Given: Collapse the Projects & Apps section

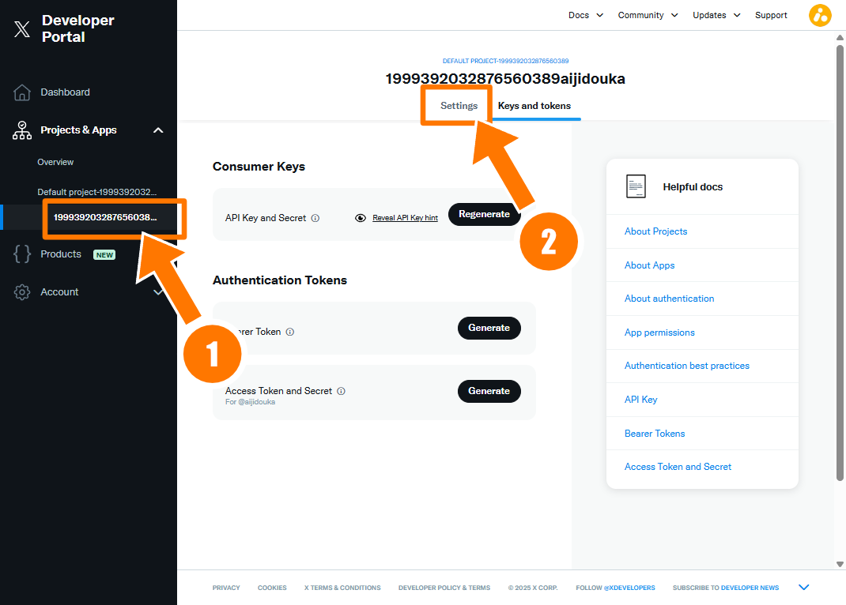Looking at the screenshot, I should click(x=158, y=130).
